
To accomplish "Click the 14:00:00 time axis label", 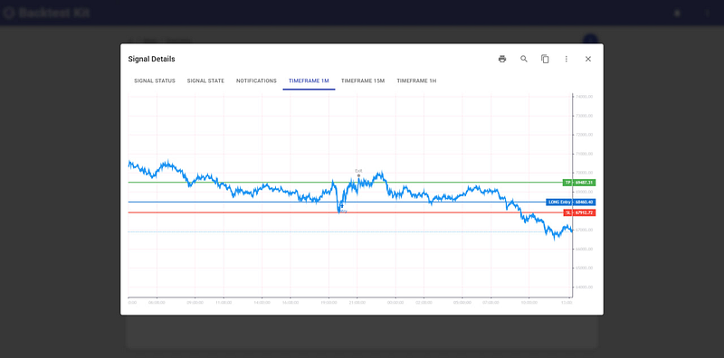I will [x=262, y=303].
